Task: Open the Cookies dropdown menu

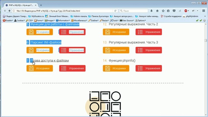Action: [x=19, y=20]
